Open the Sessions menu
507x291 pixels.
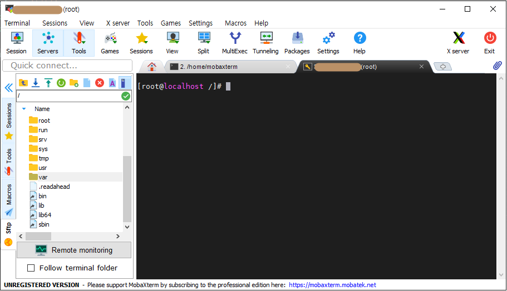[x=55, y=23]
